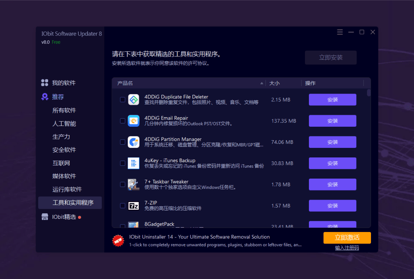Click the 30.83 MB size value

282,163
